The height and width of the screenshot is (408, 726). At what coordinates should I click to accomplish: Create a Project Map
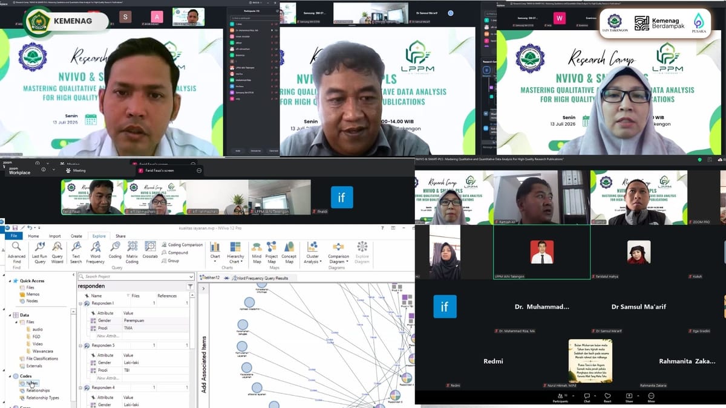[272, 252]
